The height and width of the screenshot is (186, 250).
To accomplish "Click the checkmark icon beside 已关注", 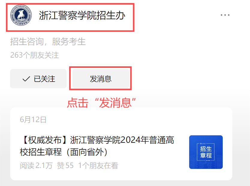I will (26, 79).
